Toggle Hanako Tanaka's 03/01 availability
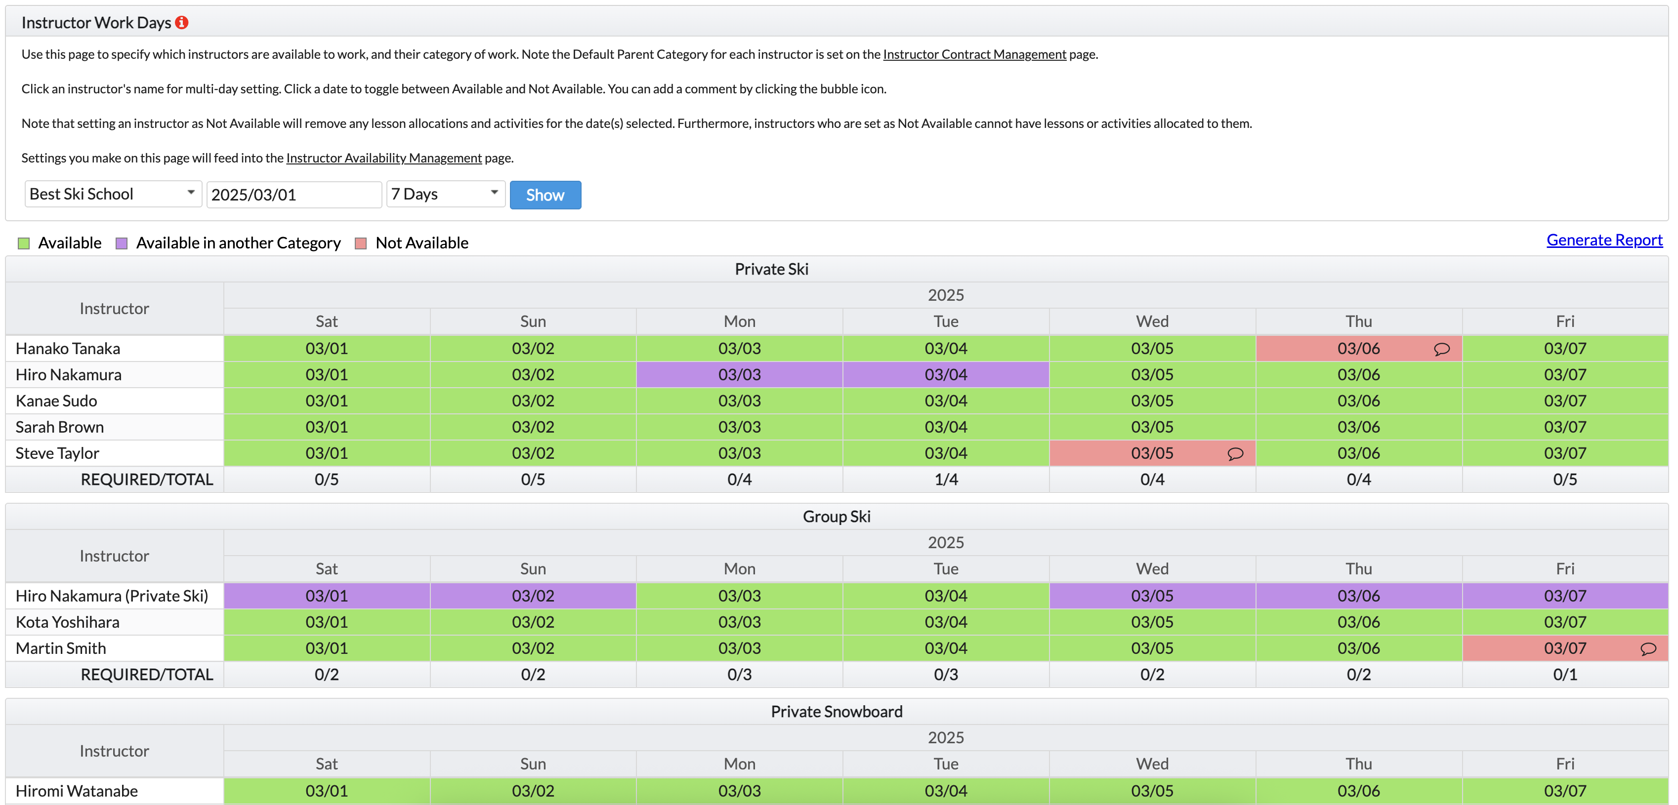This screenshot has height=805, width=1678. click(x=326, y=349)
